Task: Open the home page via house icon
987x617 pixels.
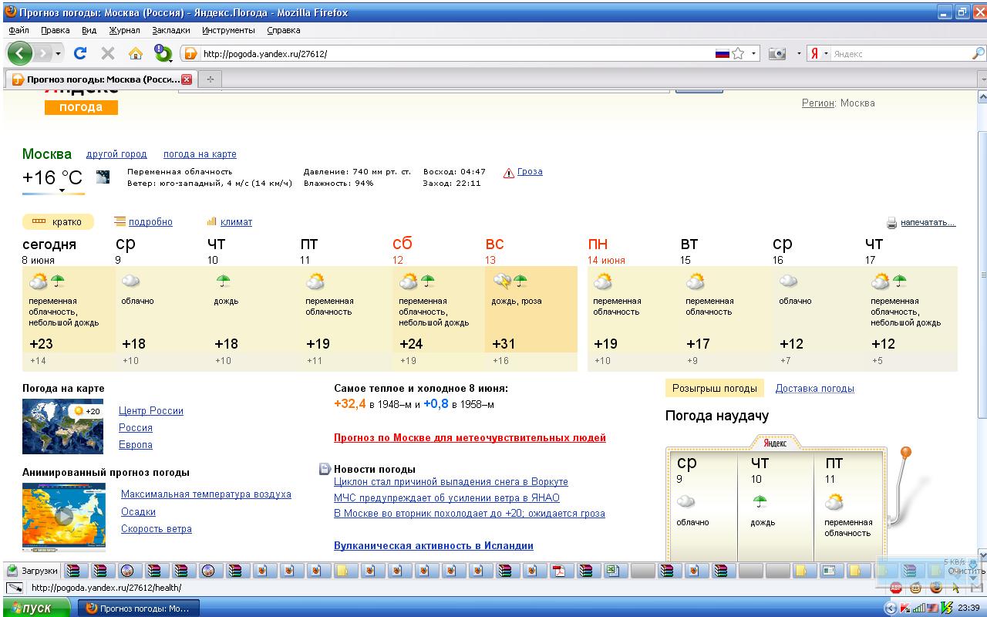Action: tap(136, 53)
